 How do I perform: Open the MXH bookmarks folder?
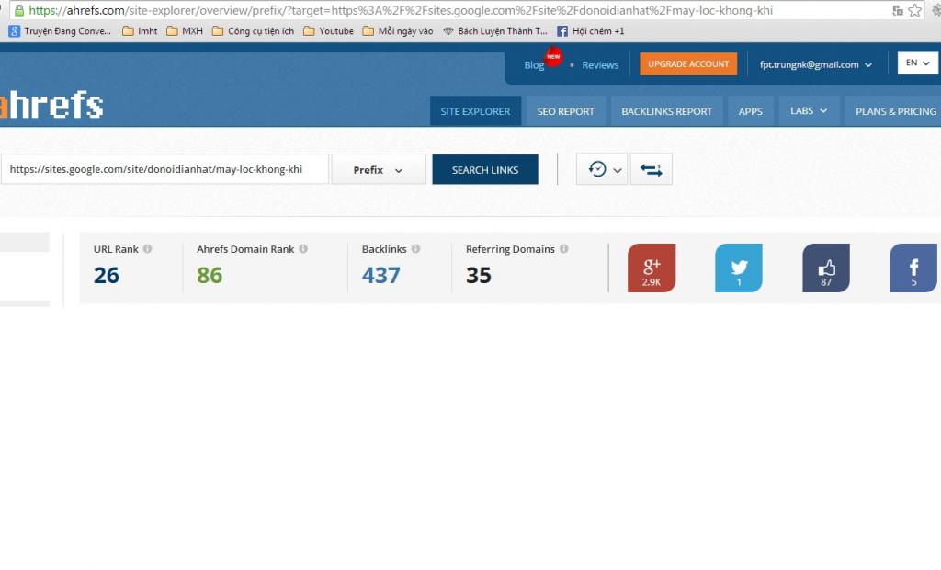185,31
